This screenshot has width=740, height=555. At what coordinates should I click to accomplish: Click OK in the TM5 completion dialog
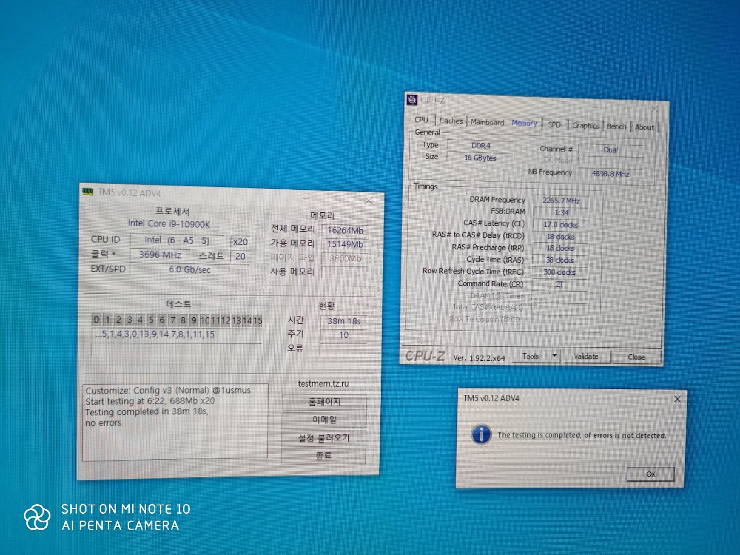(x=651, y=474)
